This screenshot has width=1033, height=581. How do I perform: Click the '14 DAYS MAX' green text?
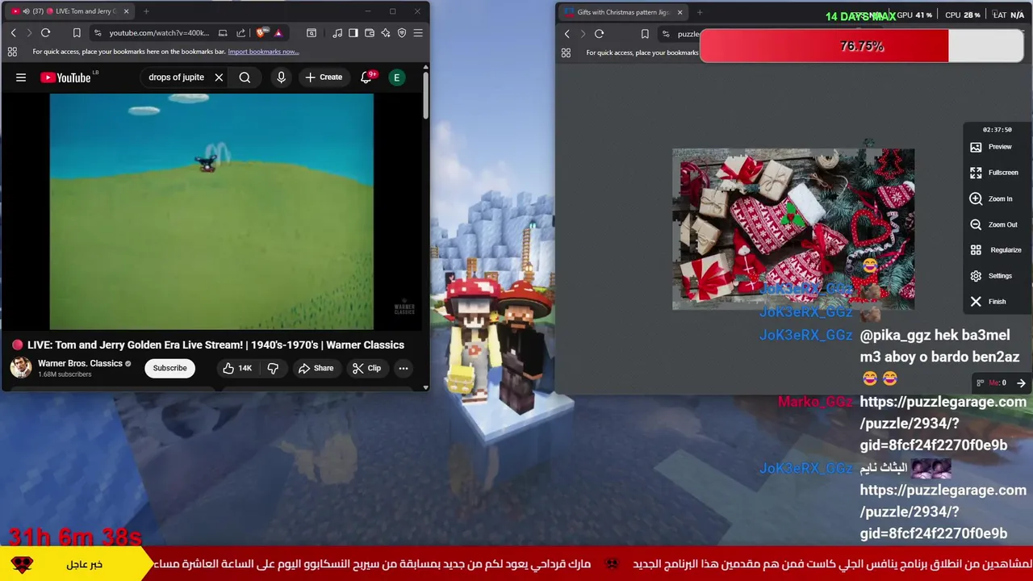pos(860,16)
